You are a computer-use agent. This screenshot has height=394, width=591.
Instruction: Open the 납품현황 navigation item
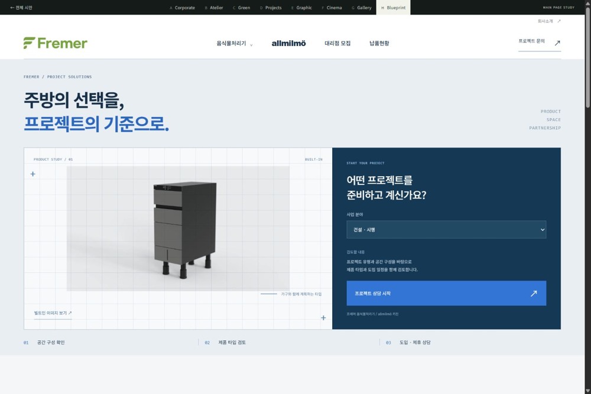pos(379,43)
